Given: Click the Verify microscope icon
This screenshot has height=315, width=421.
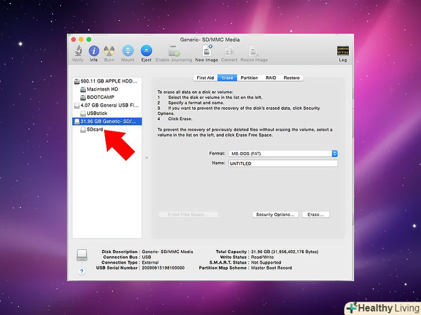Looking at the screenshot, I should pyautogui.click(x=78, y=51).
